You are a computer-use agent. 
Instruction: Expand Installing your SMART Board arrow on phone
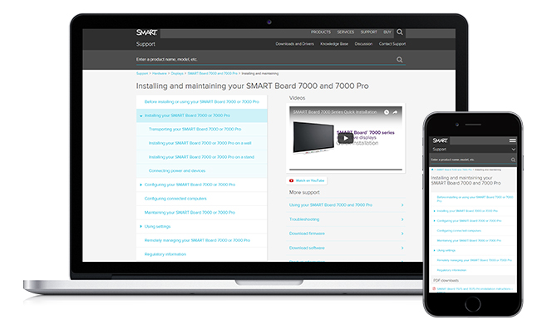click(434, 211)
